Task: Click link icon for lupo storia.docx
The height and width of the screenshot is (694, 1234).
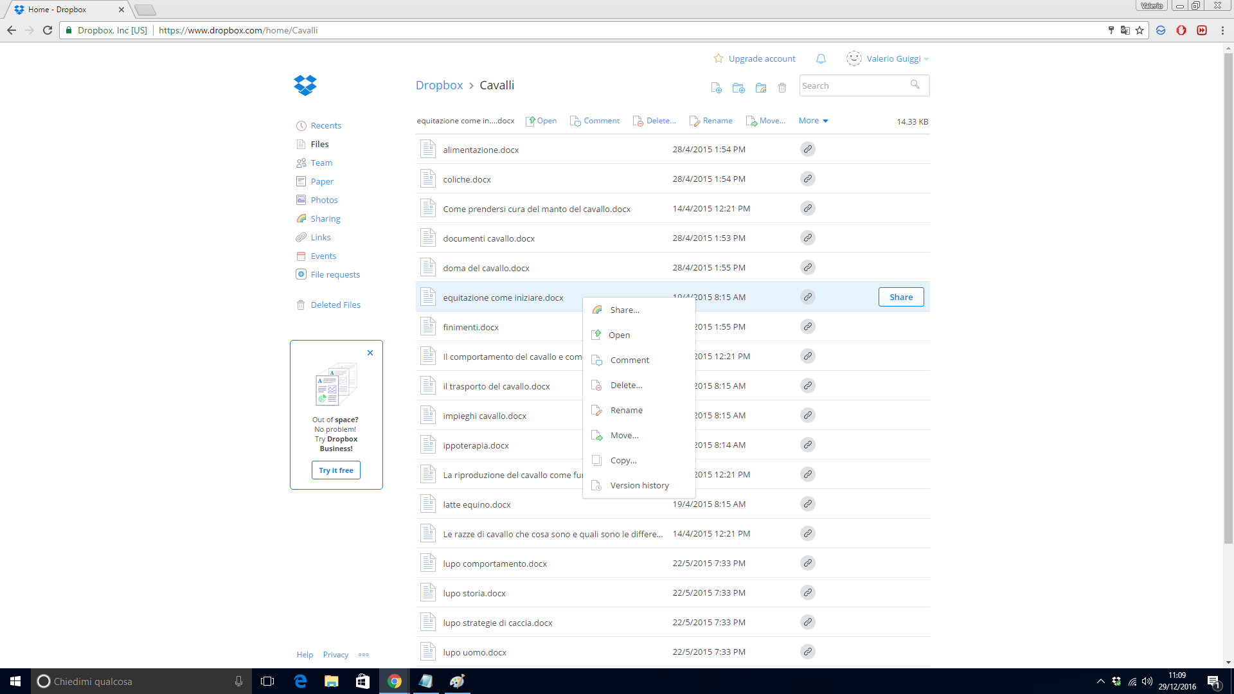Action: [x=808, y=592]
